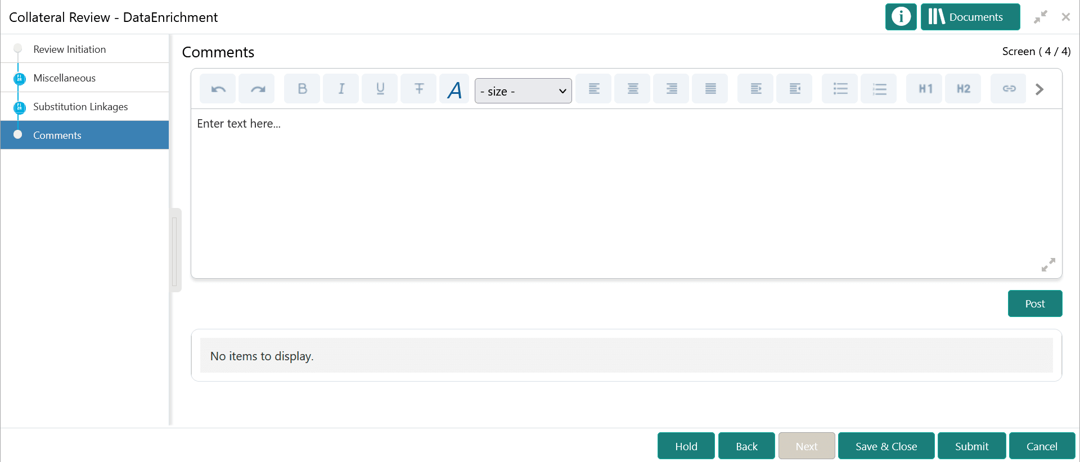Align text left
The width and height of the screenshot is (1080, 462).
coord(593,89)
